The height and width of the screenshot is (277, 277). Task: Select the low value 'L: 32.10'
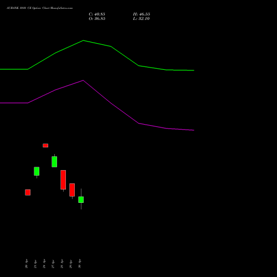point(141,19)
